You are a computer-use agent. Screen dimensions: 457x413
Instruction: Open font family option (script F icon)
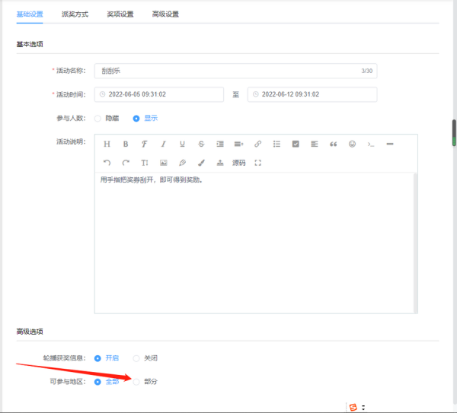click(x=144, y=144)
